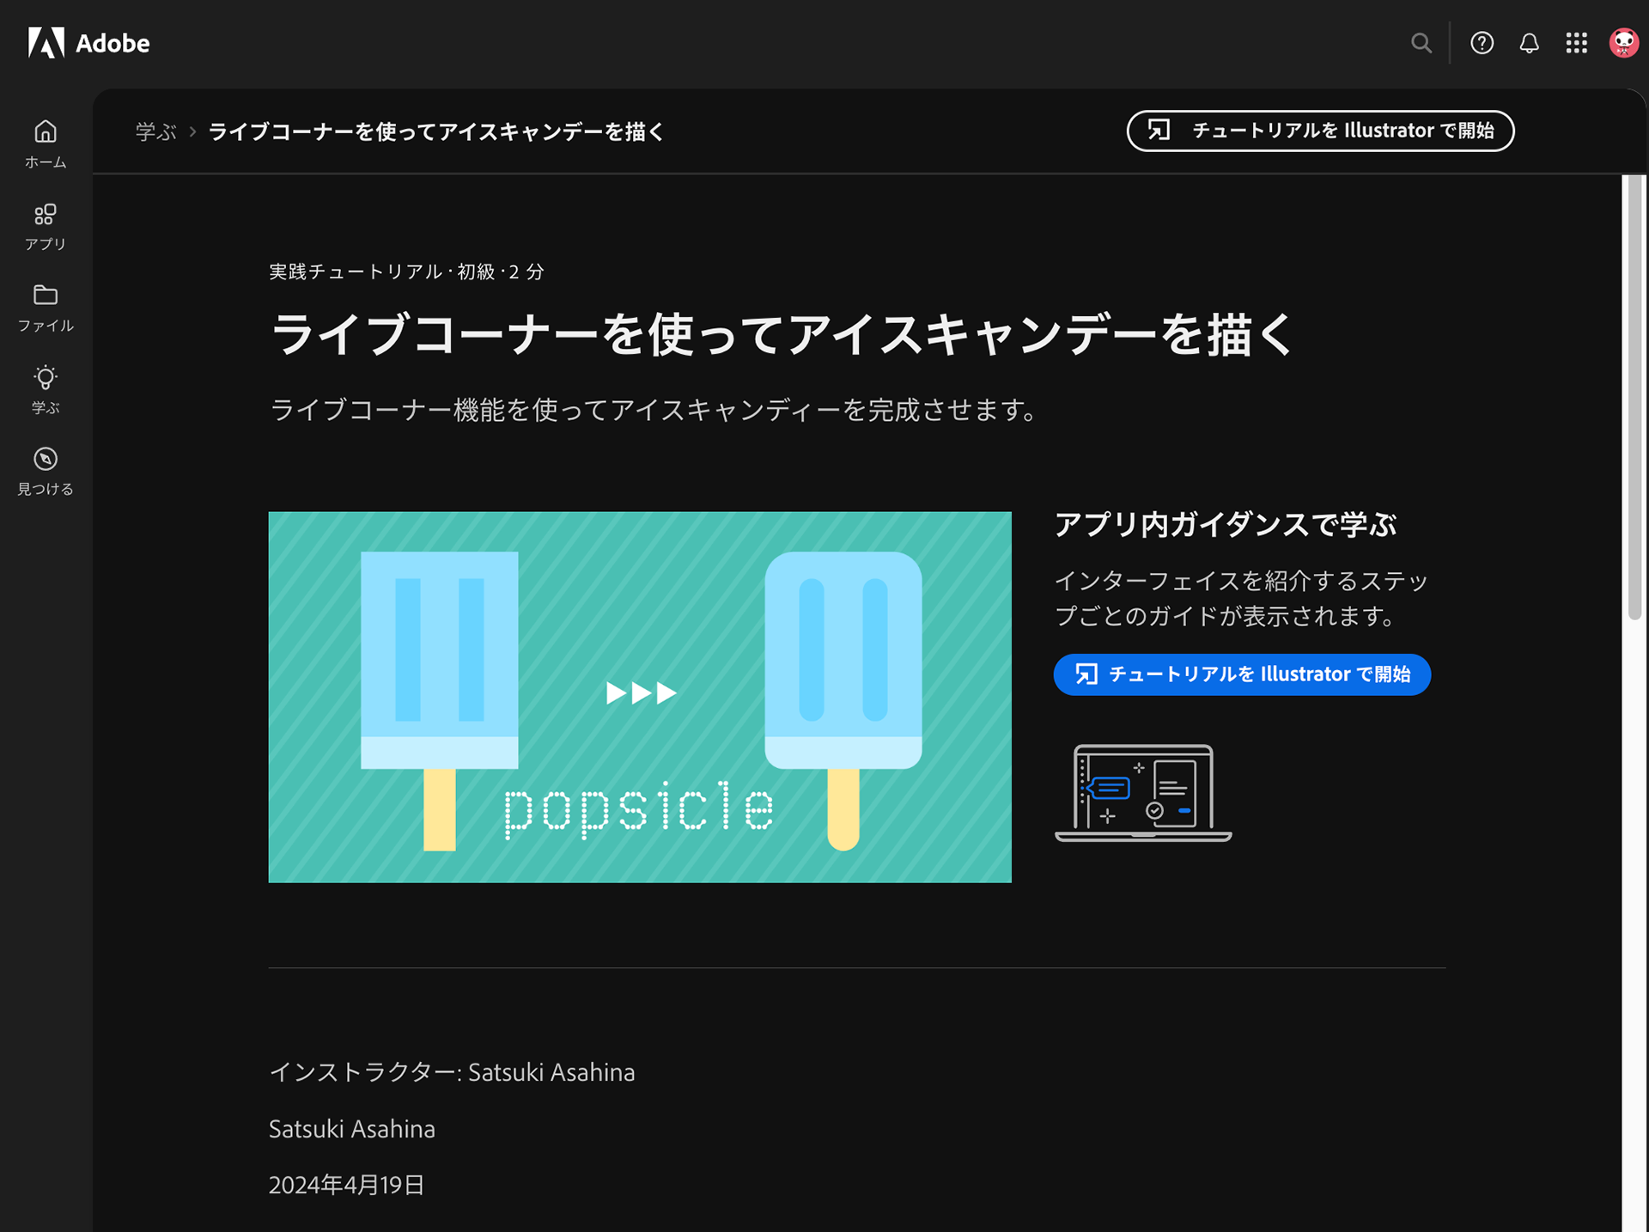The width and height of the screenshot is (1649, 1232).
Task: Click the current breadcrumb tutorial title
Action: 436,131
